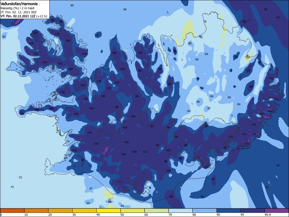Screen dimensions: 289x217
Task: Pick the light green 60–70 legend swatch
Action: coord(156,211)
